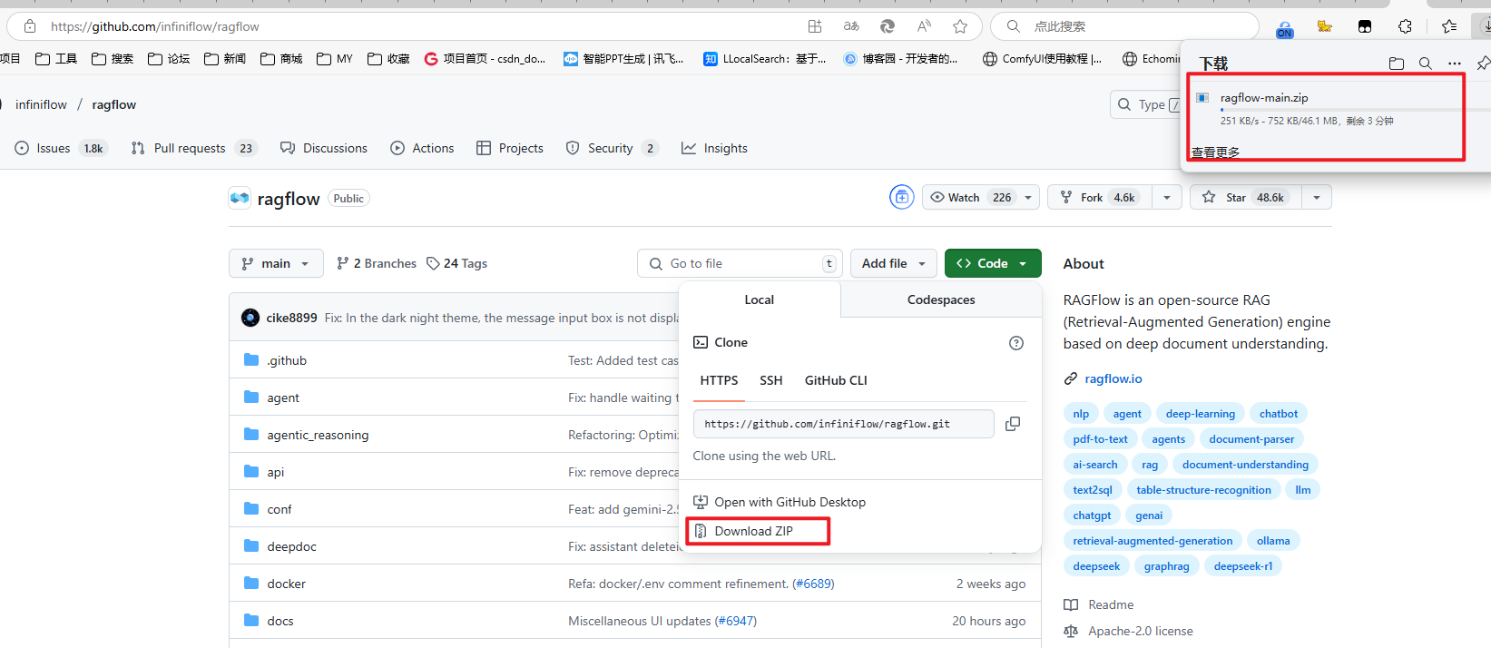The width and height of the screenshot is (1491, 648).
Task: Open downloads folder icon in download popup
Action: click(x=1397, y=64)
